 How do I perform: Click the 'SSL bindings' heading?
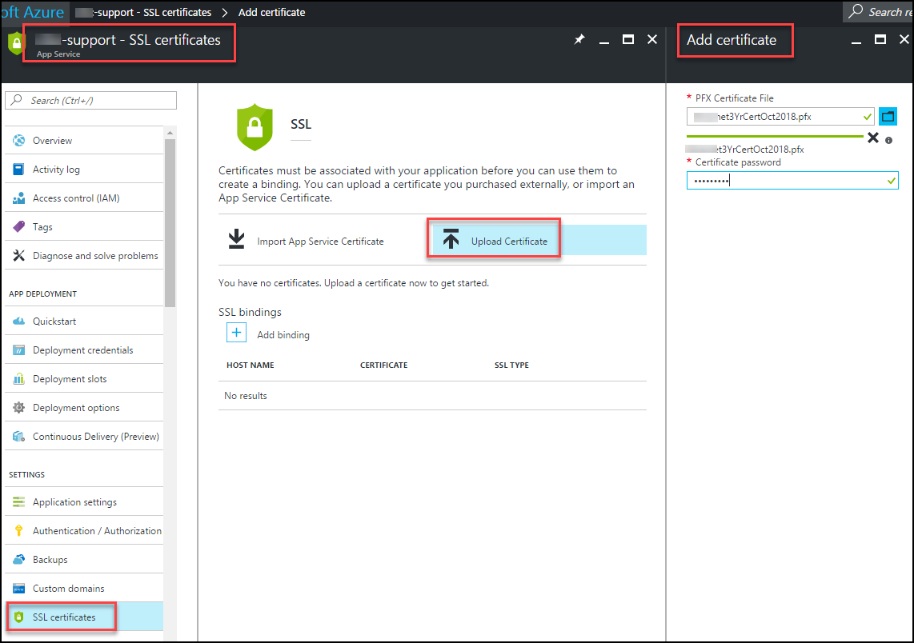click(250, 312)
